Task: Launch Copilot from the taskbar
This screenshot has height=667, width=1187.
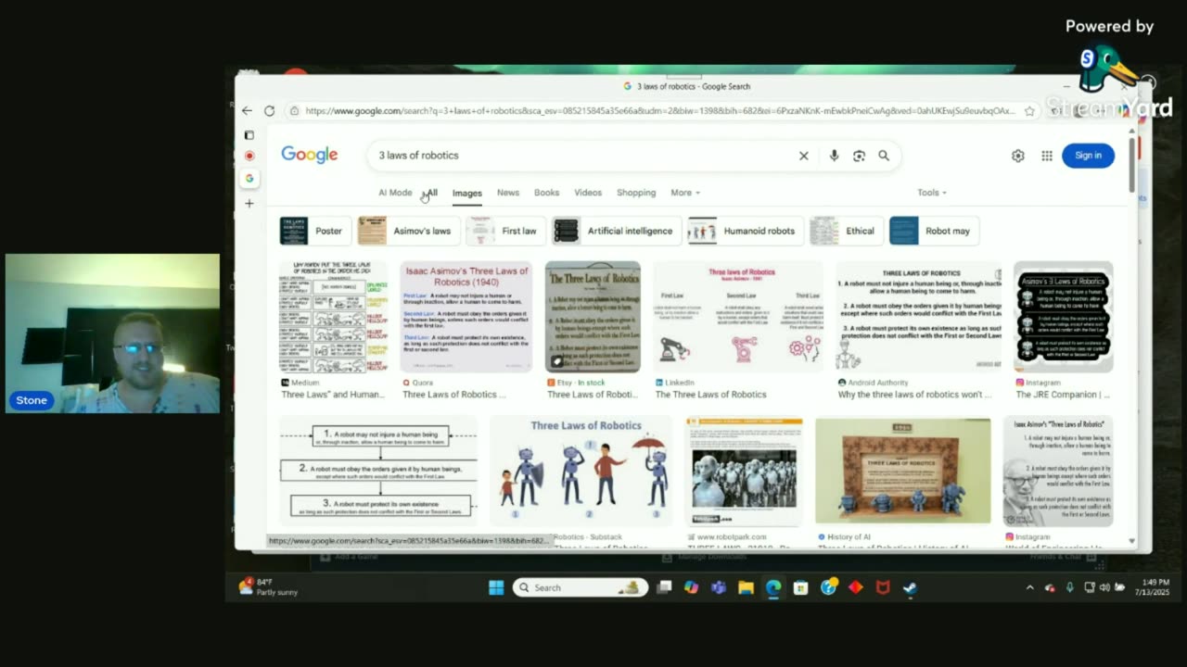Action: tap(691, 587)
